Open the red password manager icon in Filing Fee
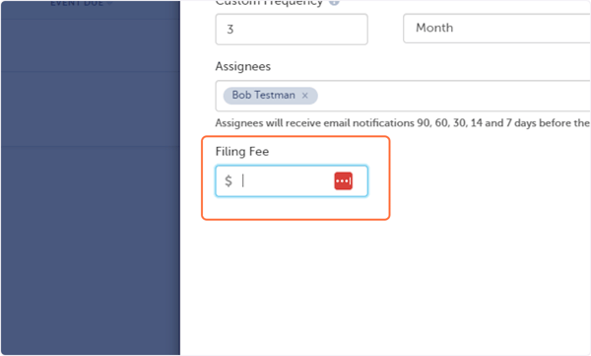The width and height of the screenshot is (591, 356). click(x=343, y=180)
